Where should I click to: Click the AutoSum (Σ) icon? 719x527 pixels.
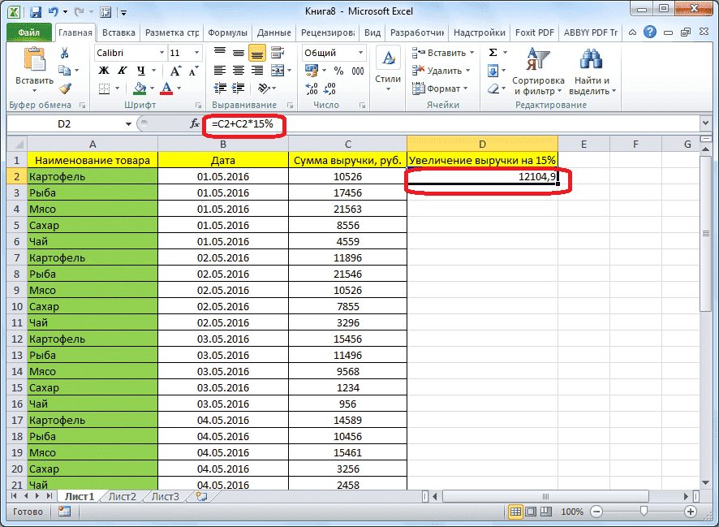point(491,52)
